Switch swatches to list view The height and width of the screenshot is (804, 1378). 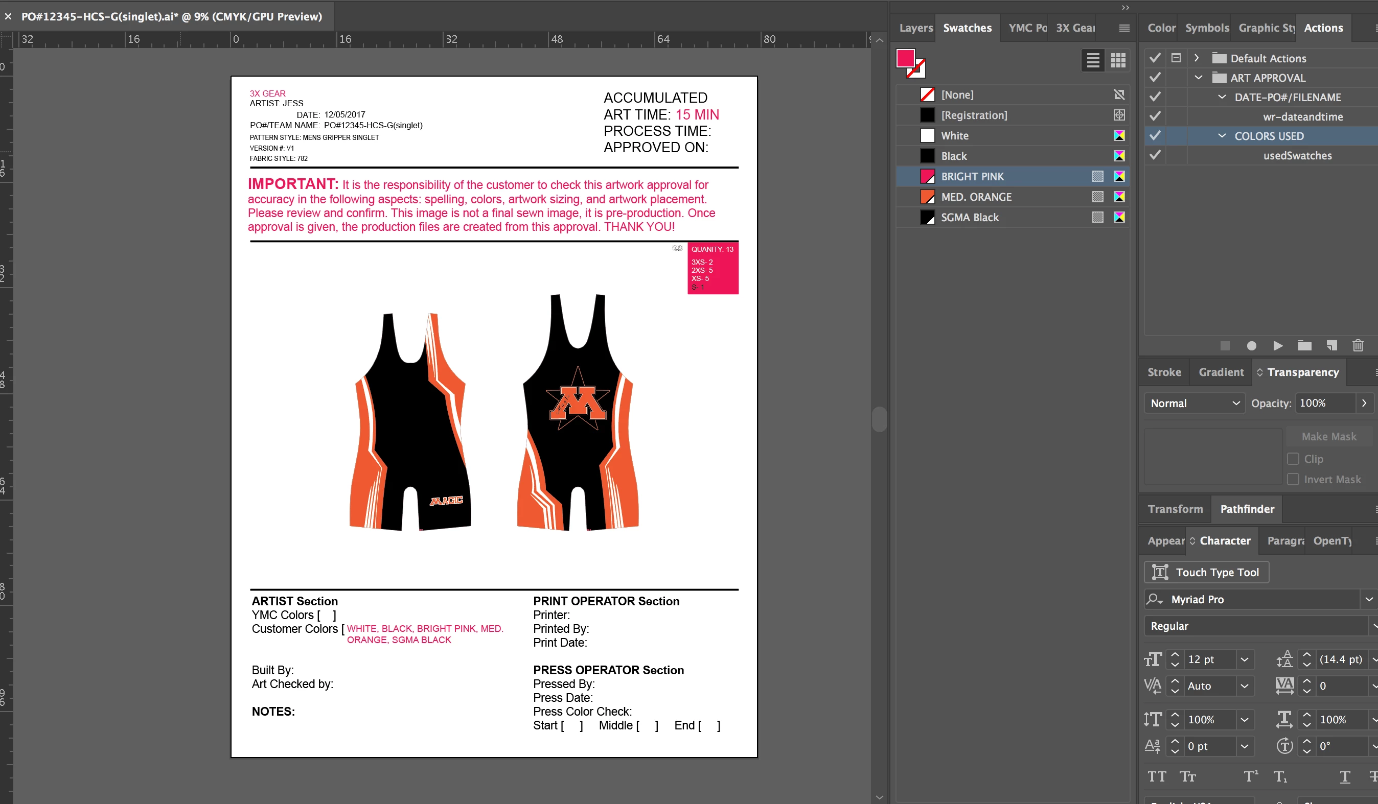(1093, 60)
